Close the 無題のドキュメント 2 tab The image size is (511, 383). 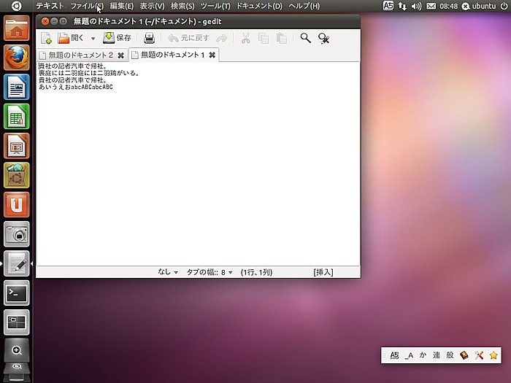tap(120, 55)
